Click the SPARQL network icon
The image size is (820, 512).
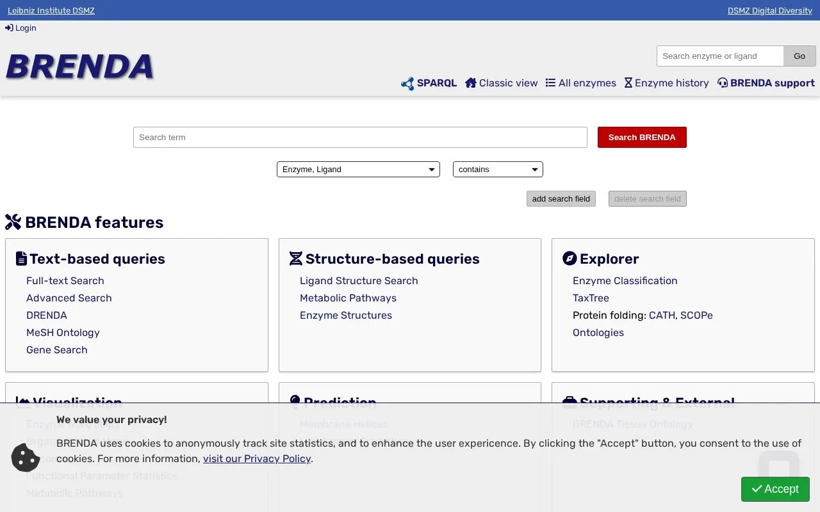click(407, 83)
